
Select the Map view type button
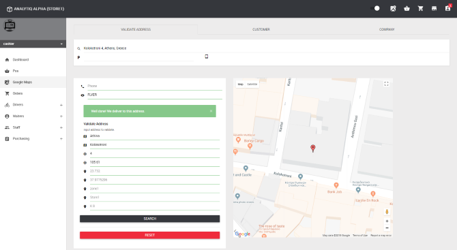(241, 84)
